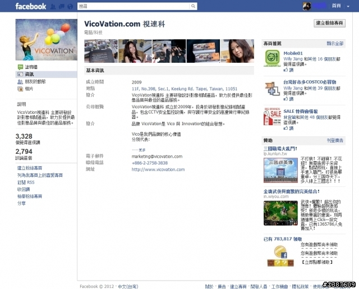Click marketing@vicovation.com email text

pyautogui.click(x=157, y=157)
